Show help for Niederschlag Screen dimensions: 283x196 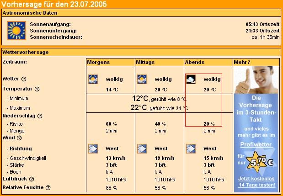(x=40, y=116)
